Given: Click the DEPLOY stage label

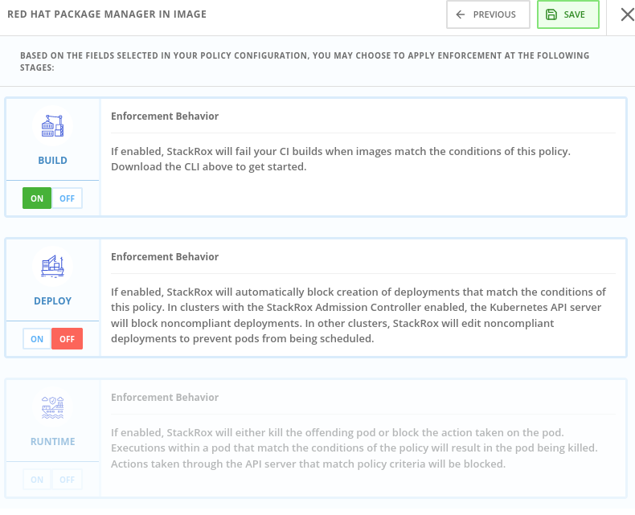Looking at the screenshot, I should [52, 300].
